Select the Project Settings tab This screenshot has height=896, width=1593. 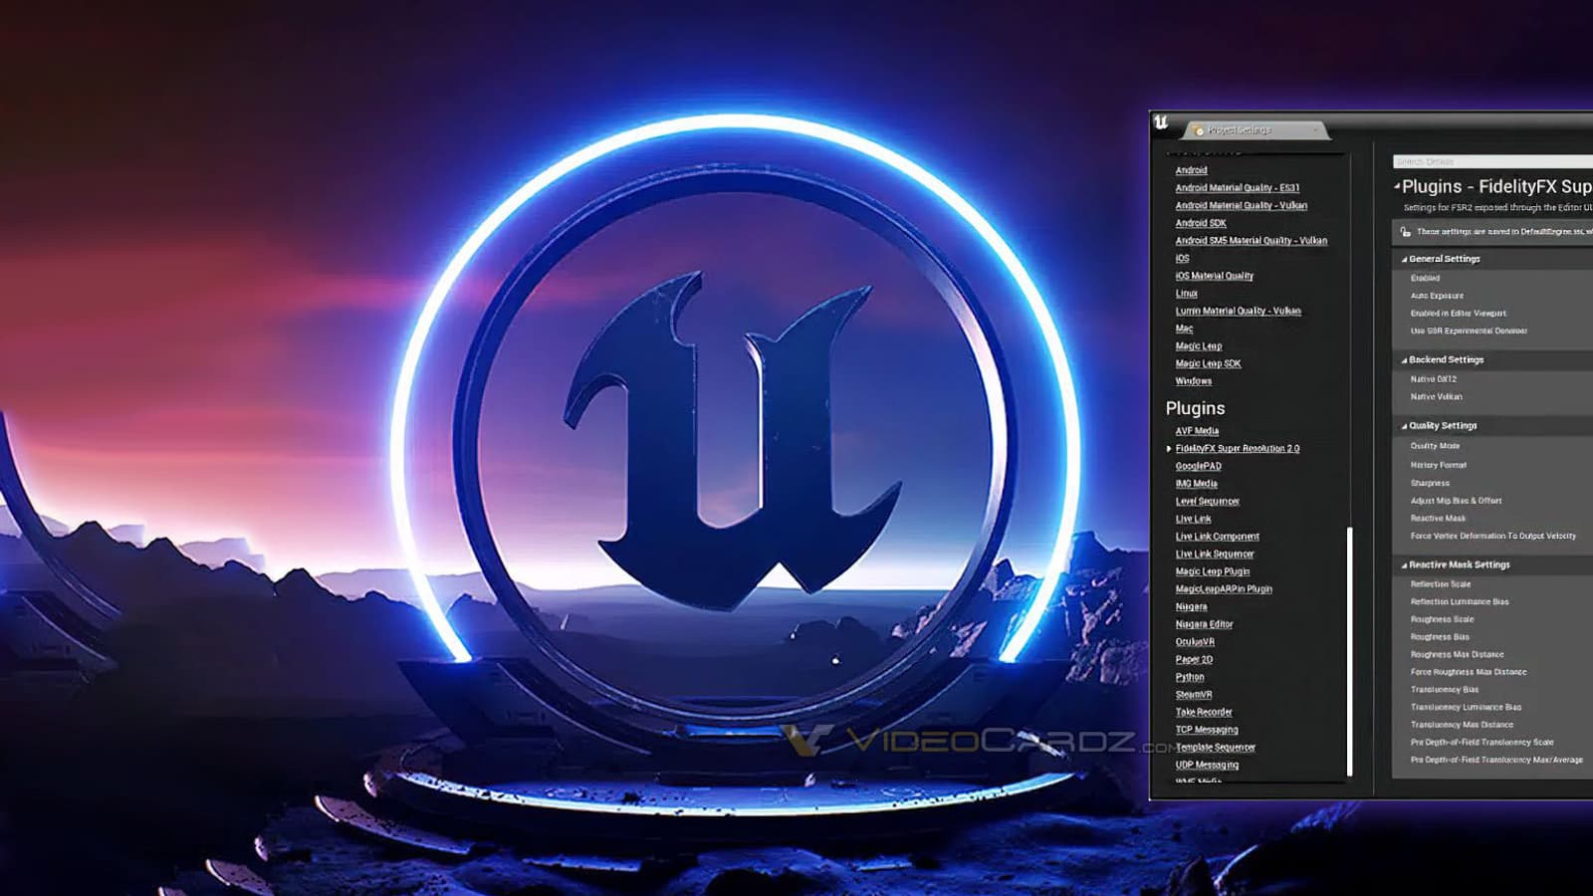tap(1256, 130)
